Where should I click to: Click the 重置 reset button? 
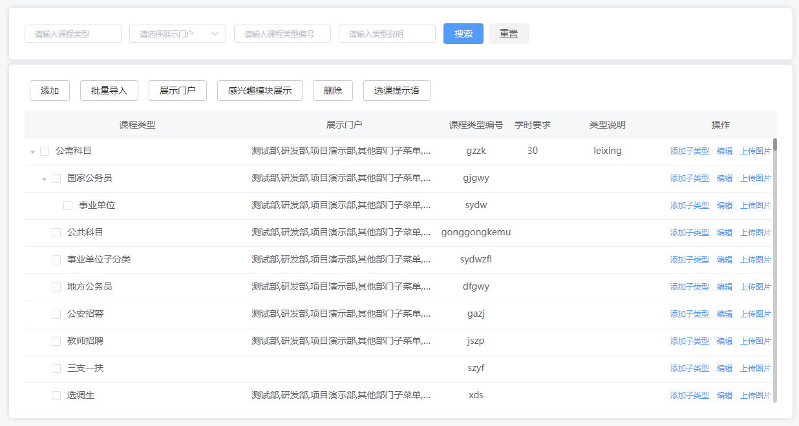coord(509,34)
